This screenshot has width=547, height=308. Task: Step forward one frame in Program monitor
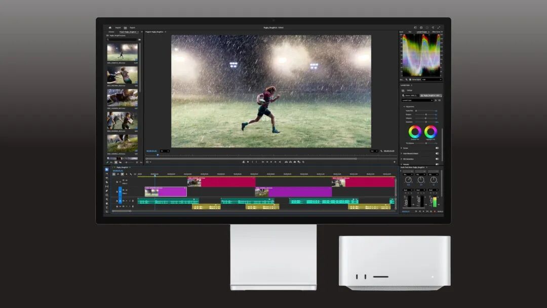275,162
